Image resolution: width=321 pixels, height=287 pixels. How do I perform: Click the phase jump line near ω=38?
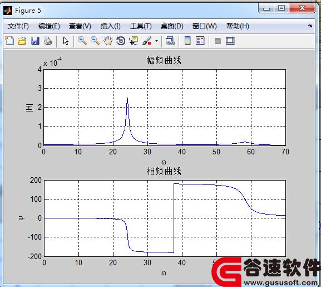[174, 218]
